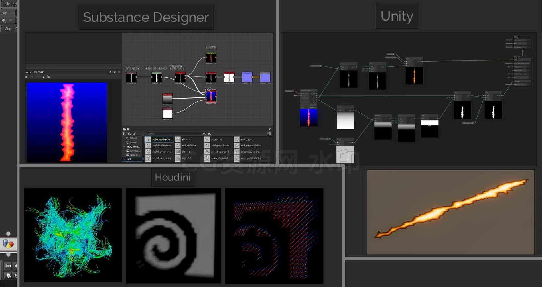Expand the library view in top-right corner
Image resolution: width=542 pixels, height=287 pixels.
pos(270,129)
